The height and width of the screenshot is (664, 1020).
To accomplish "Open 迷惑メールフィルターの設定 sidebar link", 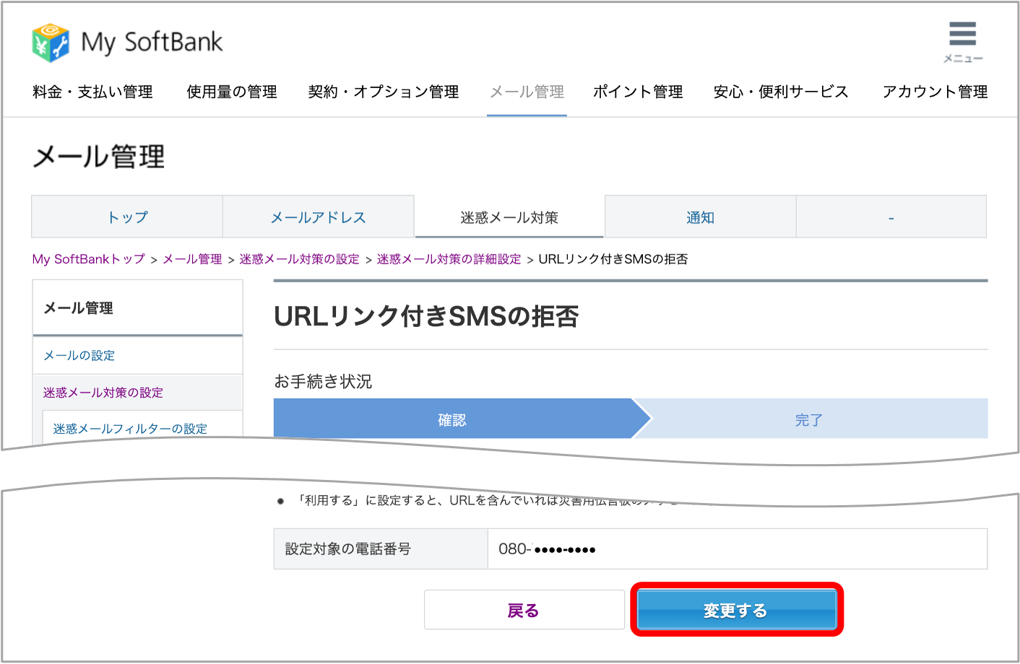I will pos(130,429).
